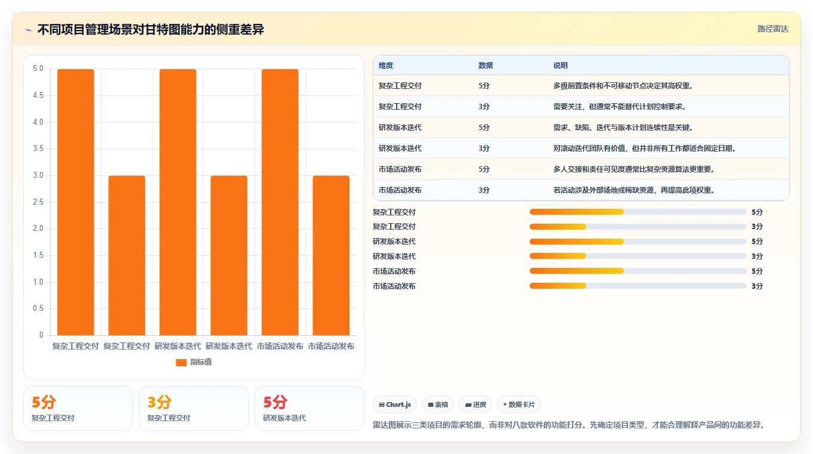
Task: Click the 5分 progress bar for 研发版本迭代
Action: pyautogui.click(x=638, y=242)
